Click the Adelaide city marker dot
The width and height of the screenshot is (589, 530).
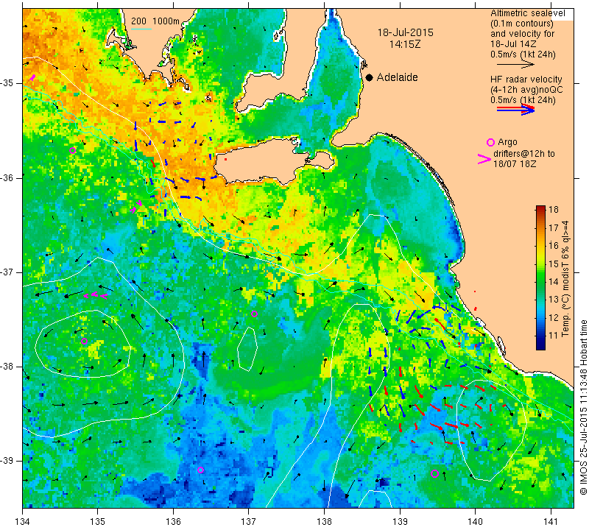click(370, 77)
